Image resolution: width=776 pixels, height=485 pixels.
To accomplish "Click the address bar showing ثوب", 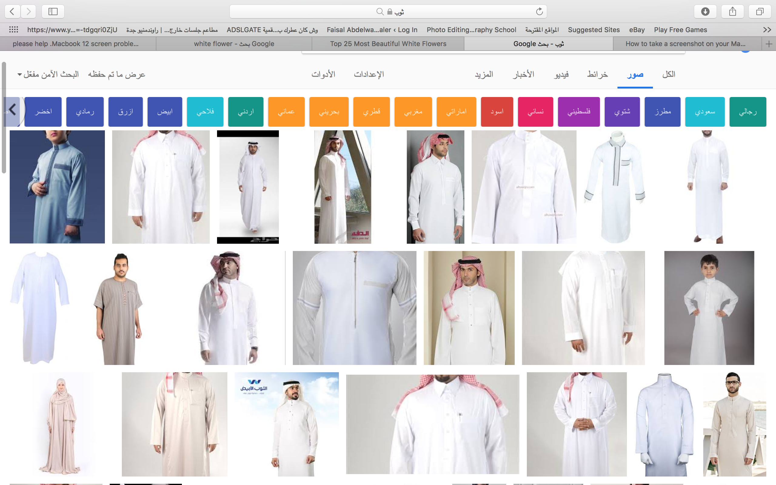I will point(388,12).
